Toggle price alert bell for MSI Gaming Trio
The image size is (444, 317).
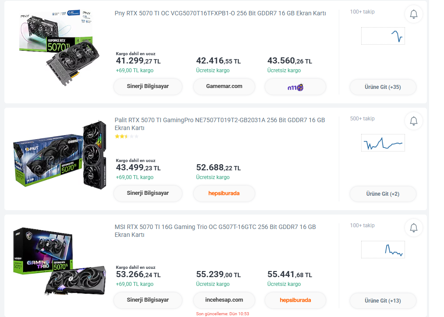coord(413,228)
